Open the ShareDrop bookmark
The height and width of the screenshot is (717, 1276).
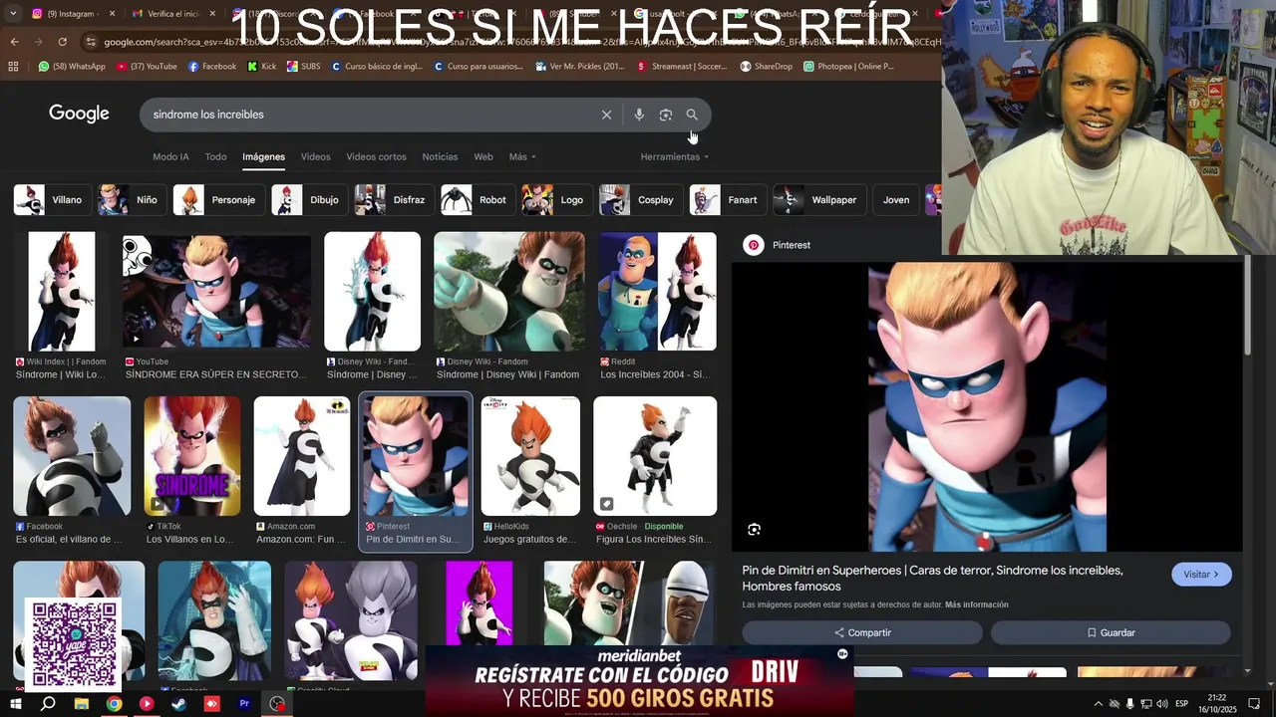point(766,67)
